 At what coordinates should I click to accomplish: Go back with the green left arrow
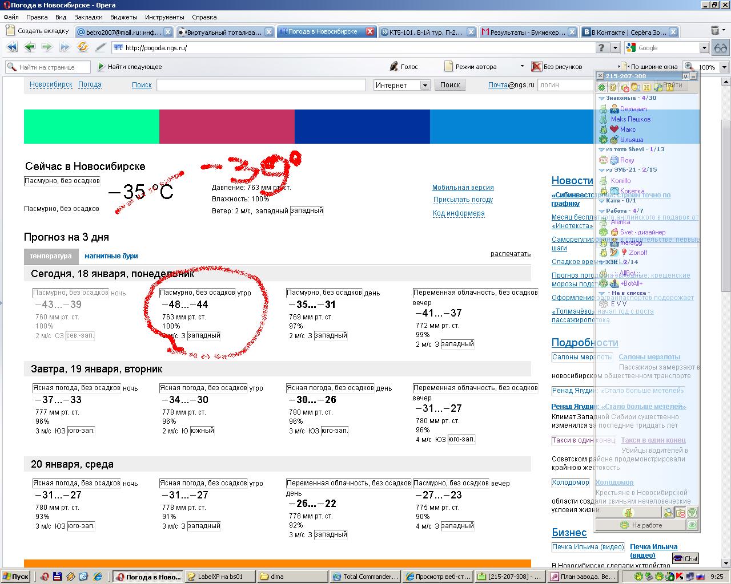tap(30, 47)
